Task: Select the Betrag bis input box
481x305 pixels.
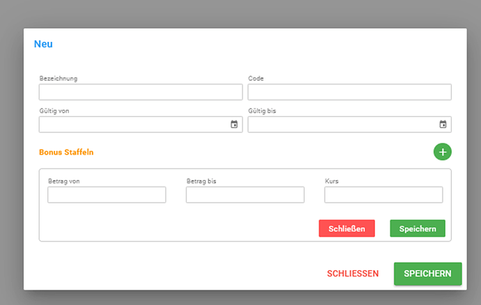Action: [x=245, y=195]
